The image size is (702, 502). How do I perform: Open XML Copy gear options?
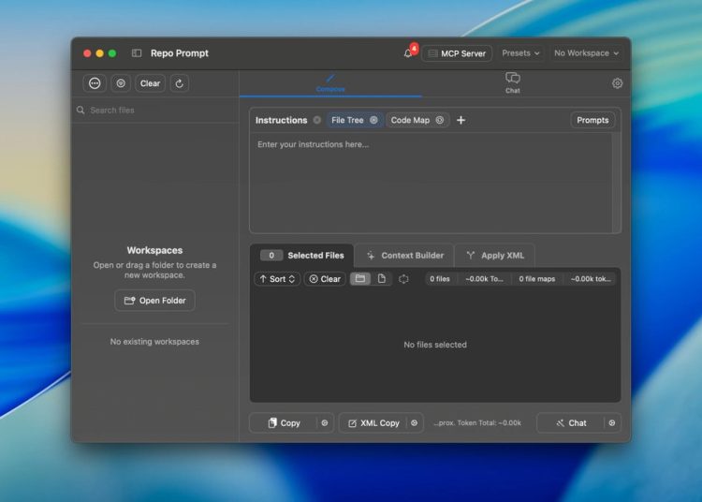point(415,423)
